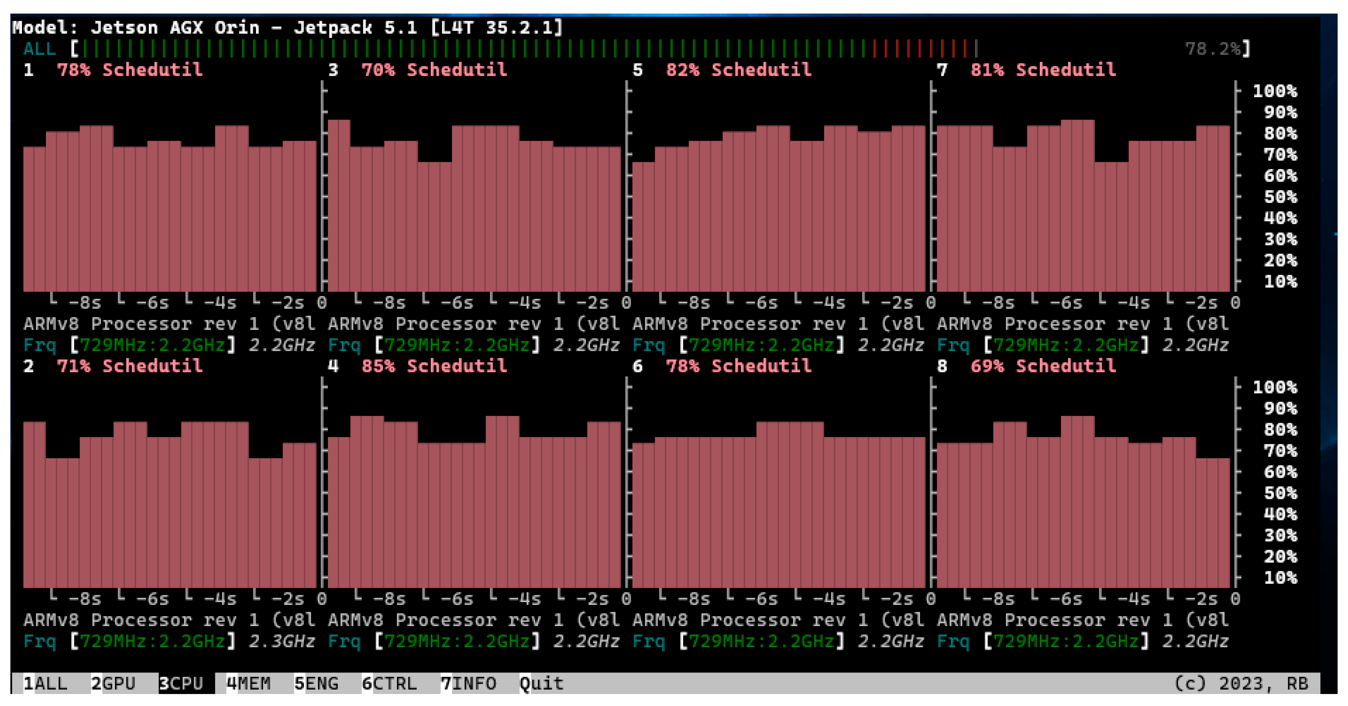The height and width of the screenshot is (706, 1348).
Task: Switch to the 5ENG engines tab
Action: click(x=316, y=684)
